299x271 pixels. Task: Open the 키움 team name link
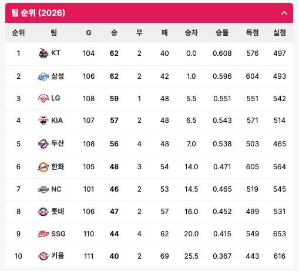click(58, 256)
